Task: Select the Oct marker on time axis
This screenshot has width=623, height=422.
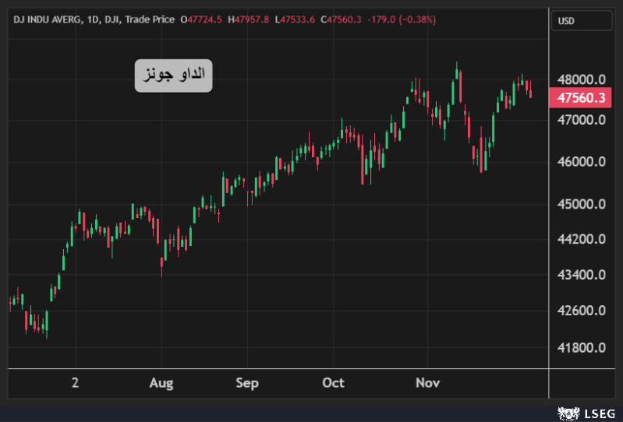Action: pos(333,383)
